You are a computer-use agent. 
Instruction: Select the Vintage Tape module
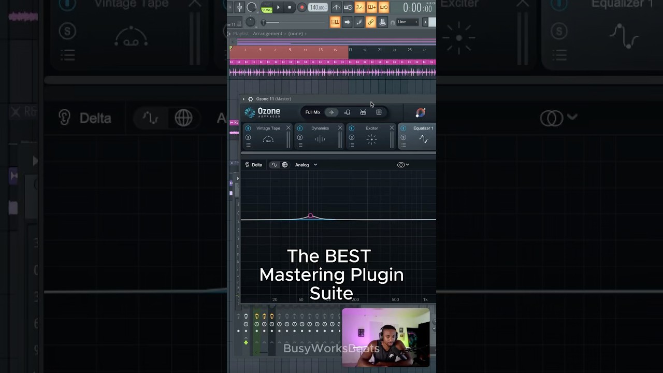pos(268,137)
